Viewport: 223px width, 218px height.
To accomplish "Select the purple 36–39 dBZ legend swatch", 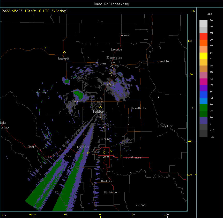I will (203, 88).
